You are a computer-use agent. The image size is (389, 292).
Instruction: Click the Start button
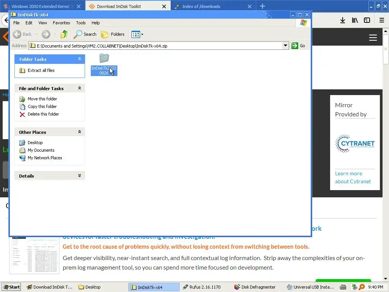(11, 287)
